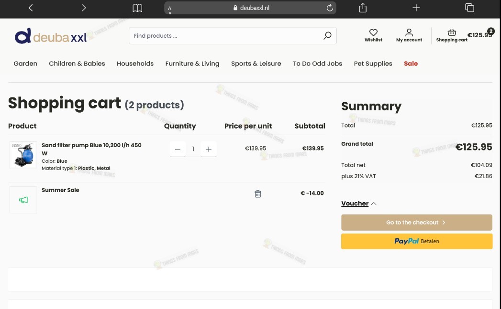The image size is (501, 309).
Task: Open a new browser tab with plus
Action: point(416,8)
